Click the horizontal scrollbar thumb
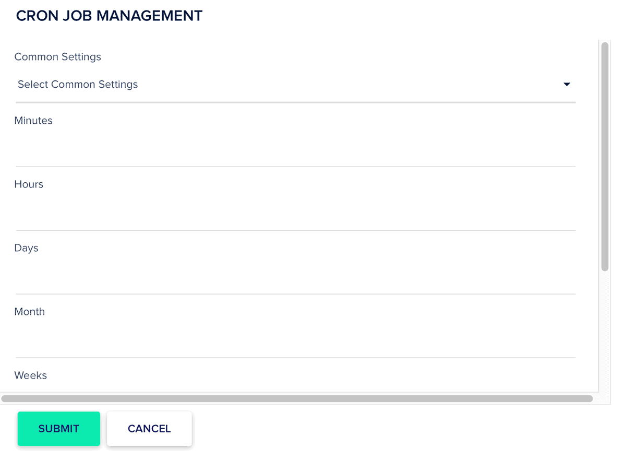626x471 pixels. coord(297,398)
